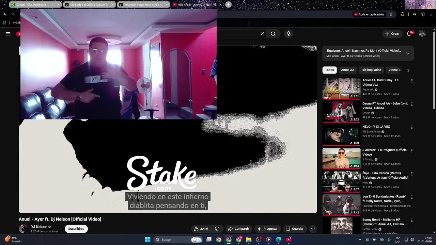Expand the Siguiente mix playlist panel
This screenshot has height=245, width=436.
[x=407, y=53]
